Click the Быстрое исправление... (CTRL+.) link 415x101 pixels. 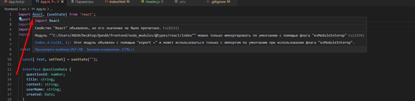click(110, 49)
